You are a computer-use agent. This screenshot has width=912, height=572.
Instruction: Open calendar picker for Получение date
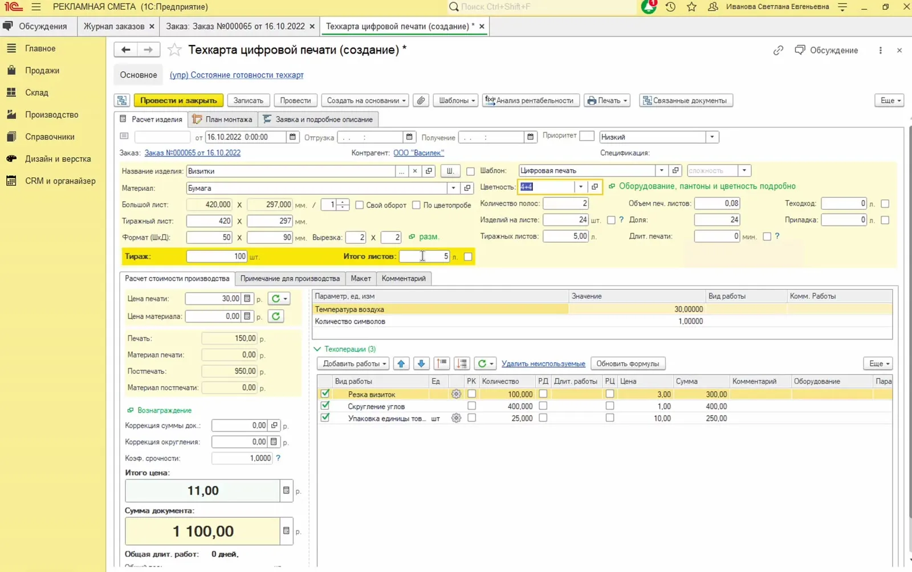pos(530,137)
